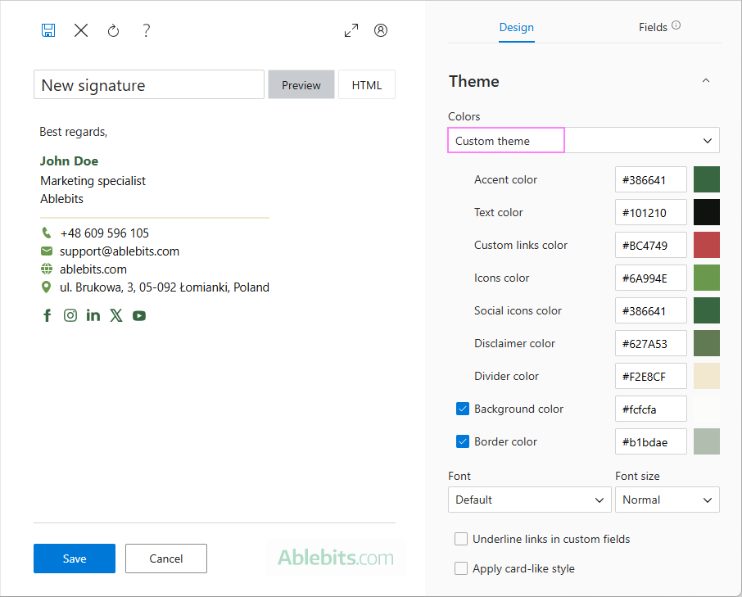Open help via the question mark icon

(146, 30)
